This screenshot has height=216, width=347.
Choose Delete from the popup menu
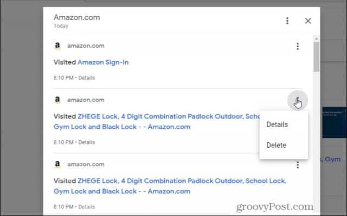tap(276, 145)
